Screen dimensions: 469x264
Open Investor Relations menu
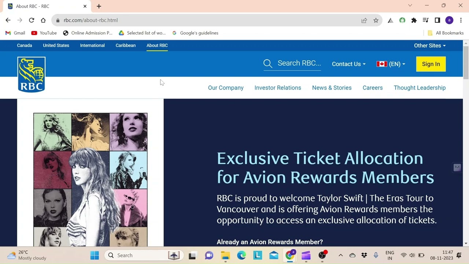(x=278, y=88)
